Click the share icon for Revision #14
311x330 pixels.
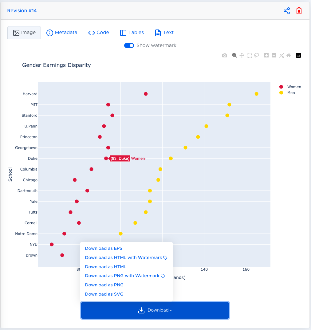click(x=287, y=11)
